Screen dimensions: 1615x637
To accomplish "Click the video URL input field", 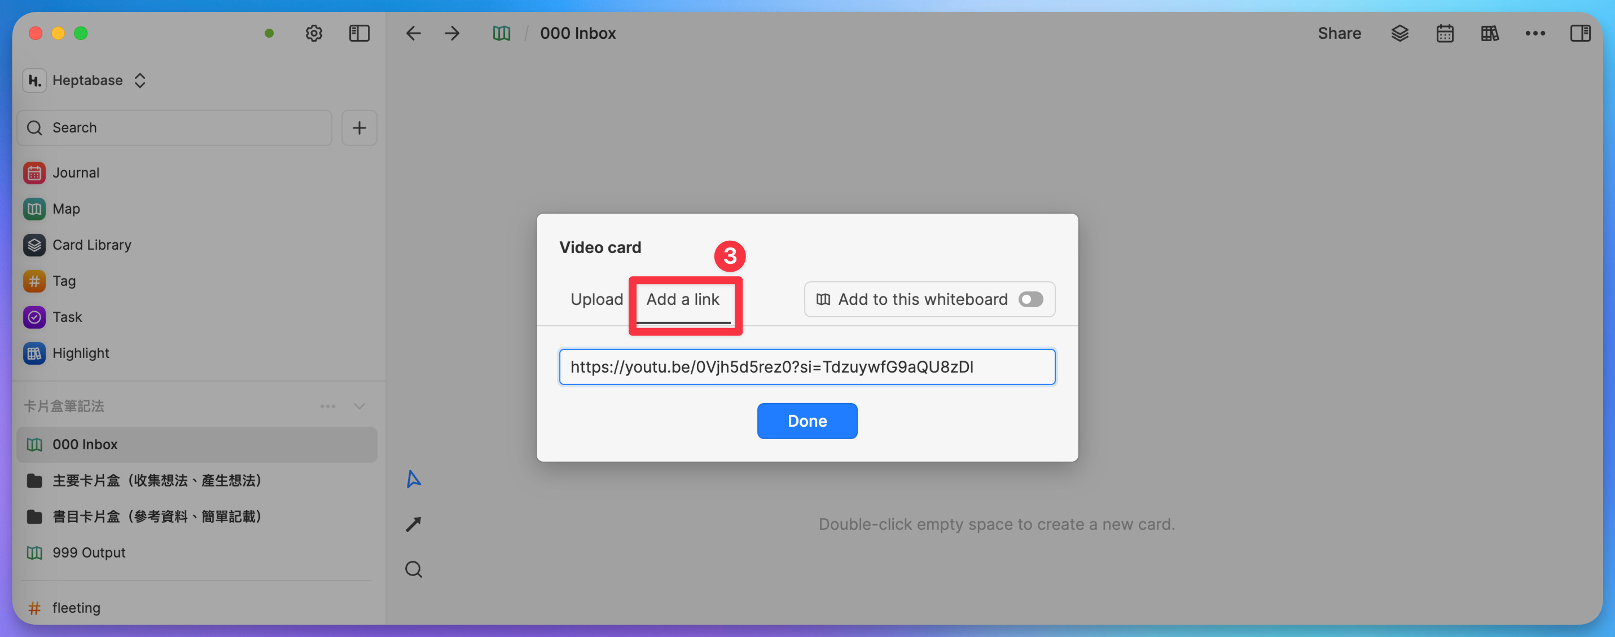I will click(x=807, y=367).
